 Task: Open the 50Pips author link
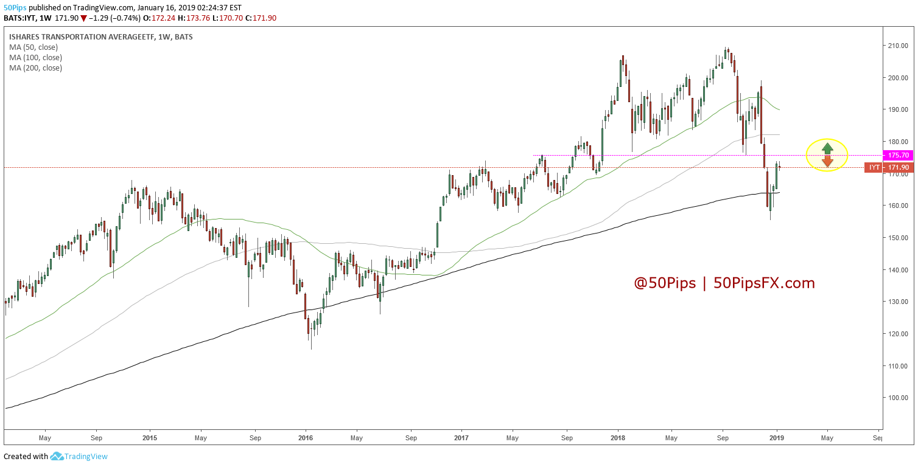pyautogui.click(x=15, y=7)
